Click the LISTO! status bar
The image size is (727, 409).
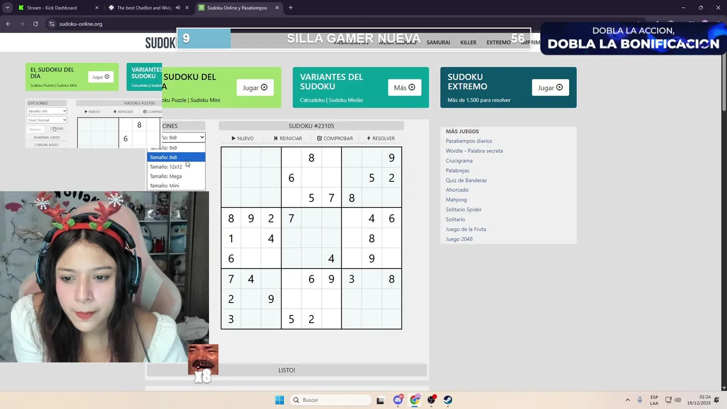[287, 370]
